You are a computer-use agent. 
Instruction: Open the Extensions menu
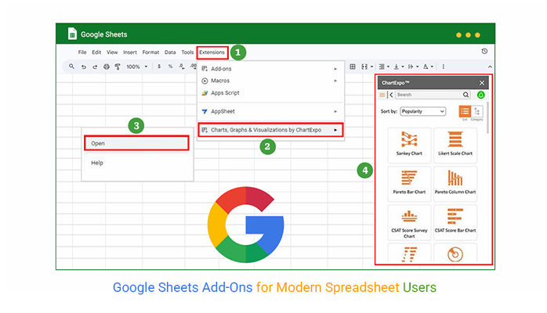tap(212, 52)
